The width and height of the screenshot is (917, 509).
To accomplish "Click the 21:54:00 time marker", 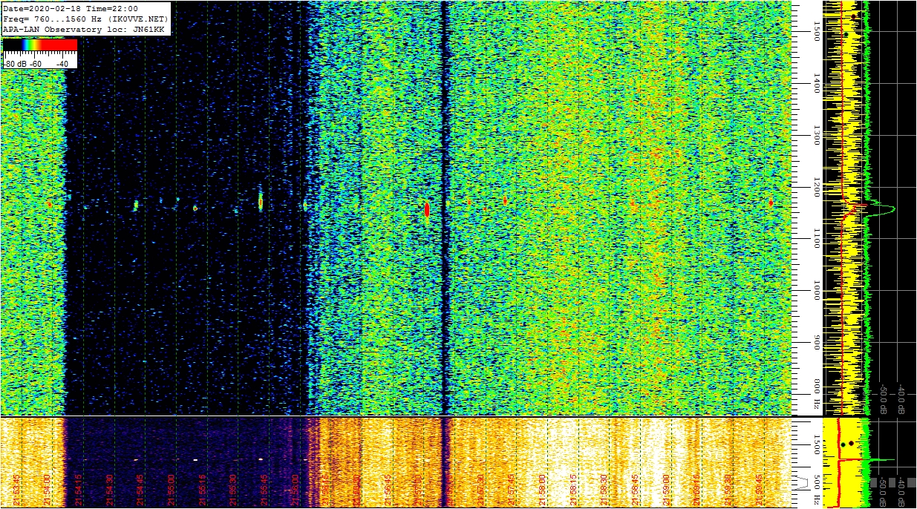I will pos(47,490).
